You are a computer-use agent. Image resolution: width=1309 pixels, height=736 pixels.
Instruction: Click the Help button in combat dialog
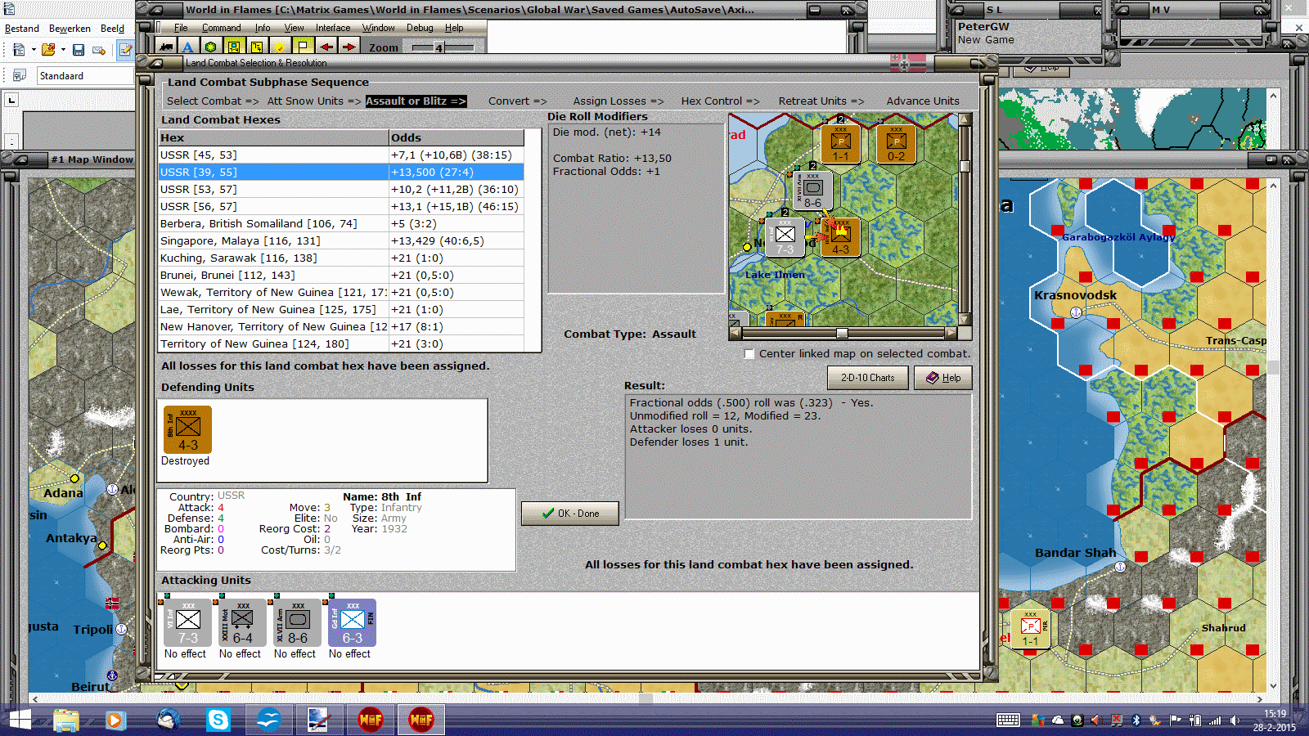pos(943,378)
